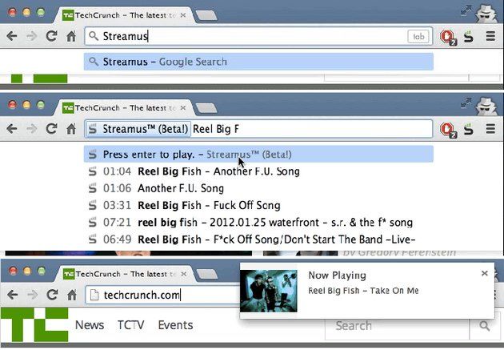Open Streamus extension icon in top window
Image resolution: width=504 pixels, height=350 pixels.
click(469, 36)
